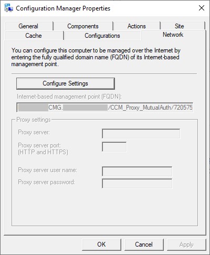The height and width of the screenshot is (255, 210).
Task: Switch to the General tab
Action: [x=28, y=26]
